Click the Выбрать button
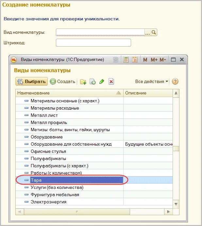The width and height of the screenshot is (202, 226). click(31, 81)
